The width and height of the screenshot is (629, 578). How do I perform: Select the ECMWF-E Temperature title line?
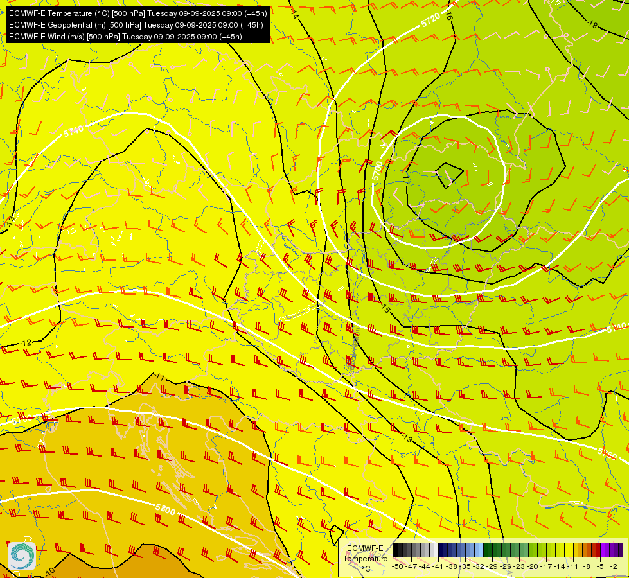click(137, 13)
